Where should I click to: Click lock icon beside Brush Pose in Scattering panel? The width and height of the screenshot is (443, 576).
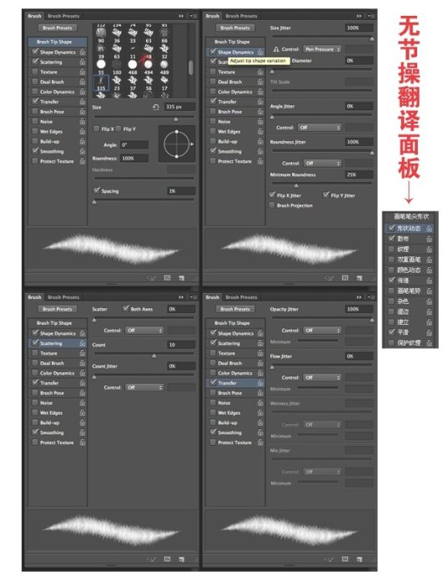[83, 393]
